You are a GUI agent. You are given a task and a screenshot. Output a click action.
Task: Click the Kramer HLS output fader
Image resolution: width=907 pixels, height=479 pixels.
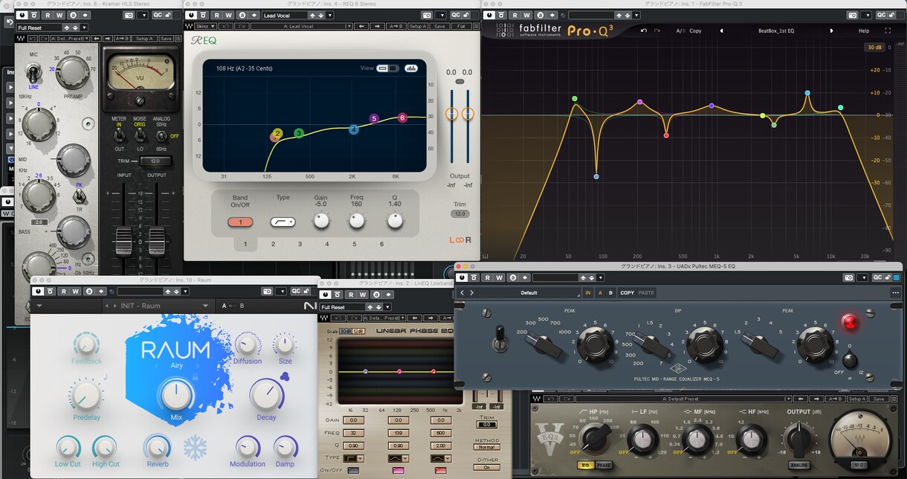click(156, 239)
